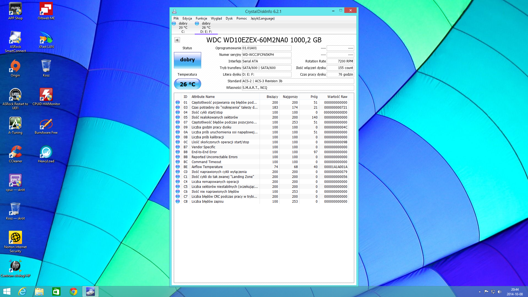This screenshot has width=528, height=297.
Task: Switch to the C: disk tab
Action: point(183,28)
